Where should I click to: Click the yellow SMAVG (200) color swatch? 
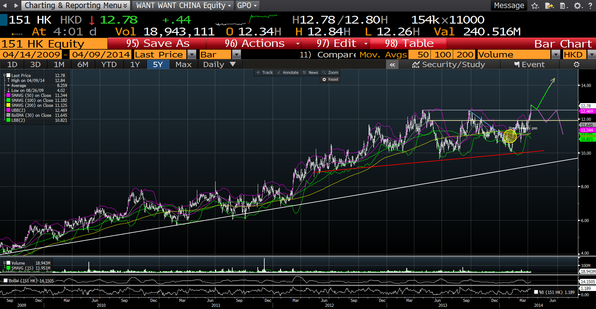point(9,105)
